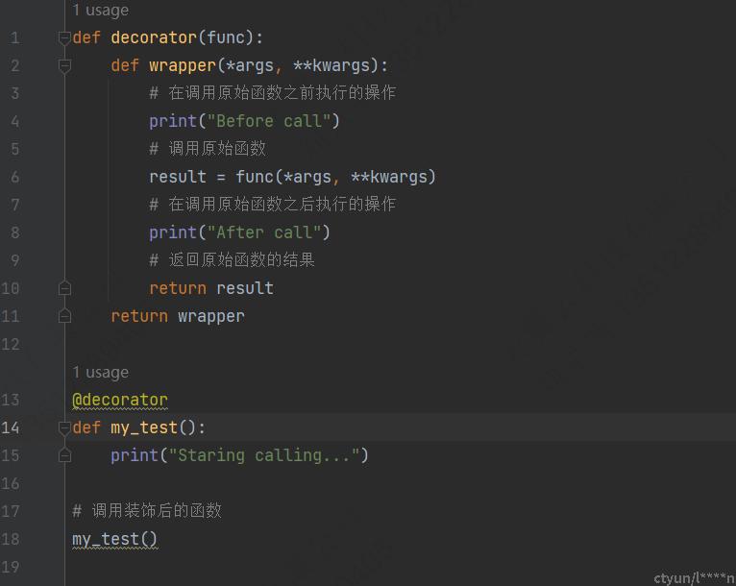Click 'return result' statement

[211, 288]
